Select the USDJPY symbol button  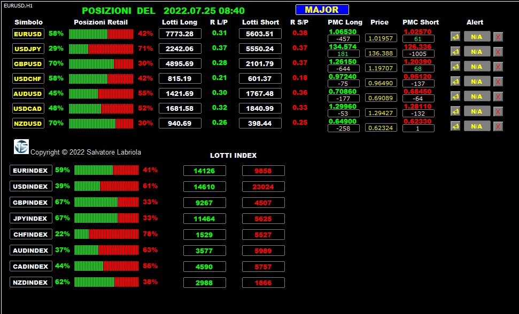pos(28,49)
